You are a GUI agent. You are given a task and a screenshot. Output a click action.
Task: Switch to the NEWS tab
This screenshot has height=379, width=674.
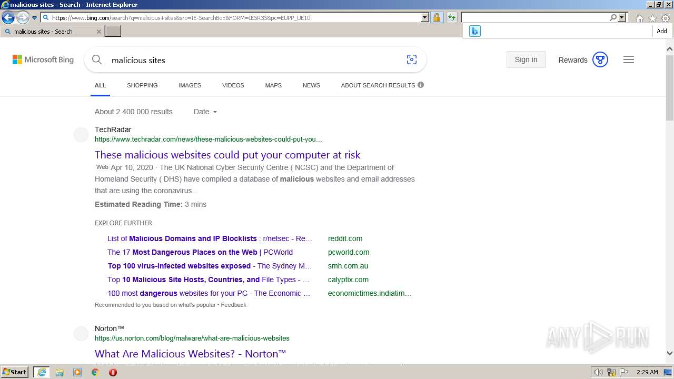(x=311, y=85)
